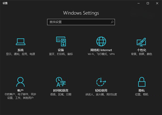
Task: Open the 网络和 Internet globe icon
Action: pos(101,41)
